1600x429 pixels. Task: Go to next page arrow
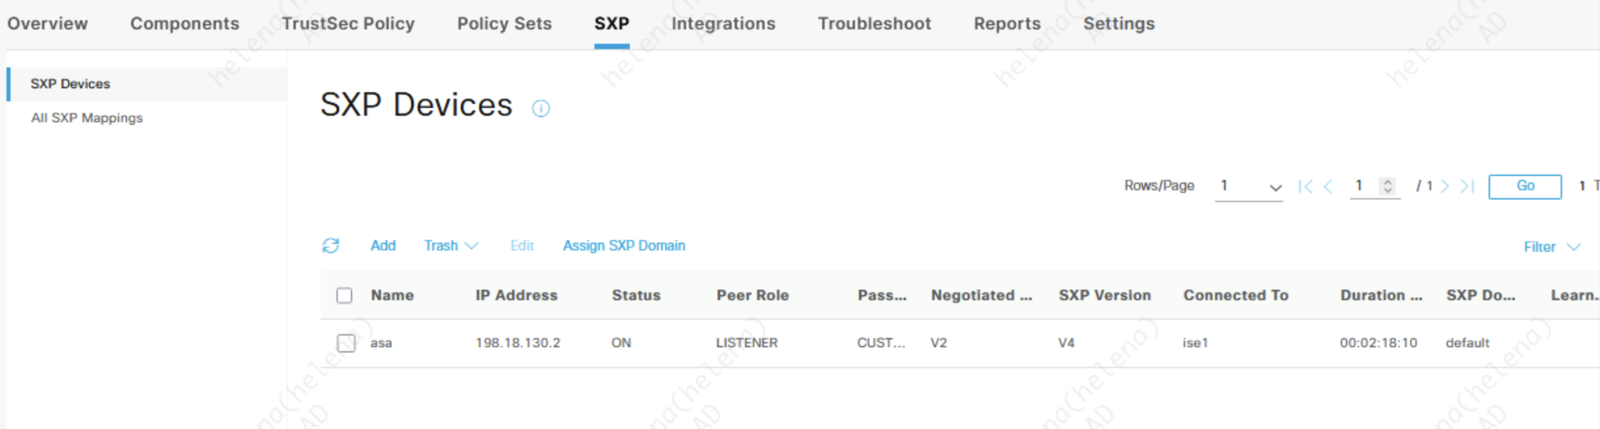(1445, 186)
